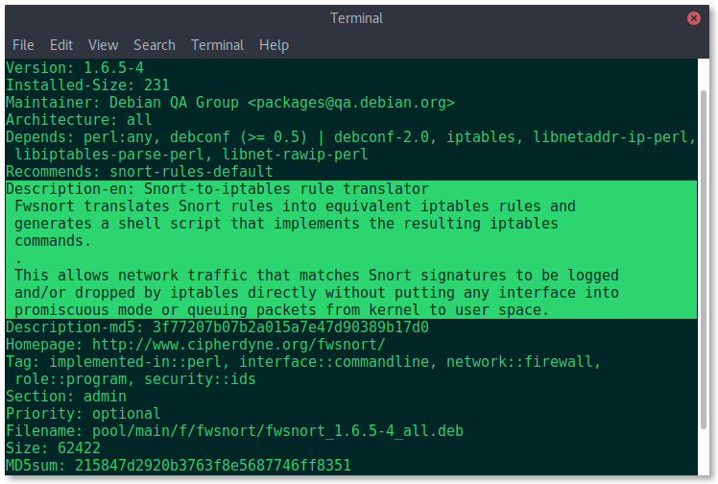Click 'libiptables-parse-perl' in the depends list

pos(109,155)
